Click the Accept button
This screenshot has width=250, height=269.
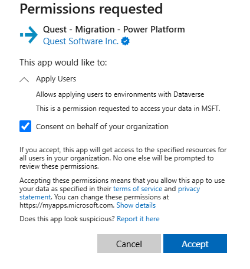(195, 244)
